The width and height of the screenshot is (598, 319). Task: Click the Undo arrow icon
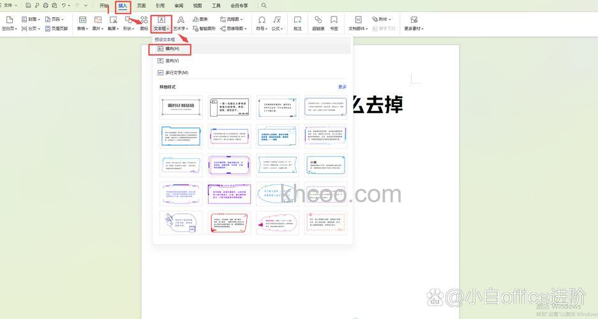click(64, 5)
